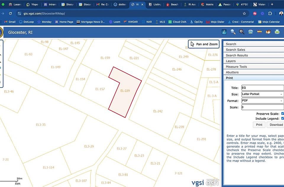
Task: Bookmark this page with the star icon
Action: tap(244, 14)
